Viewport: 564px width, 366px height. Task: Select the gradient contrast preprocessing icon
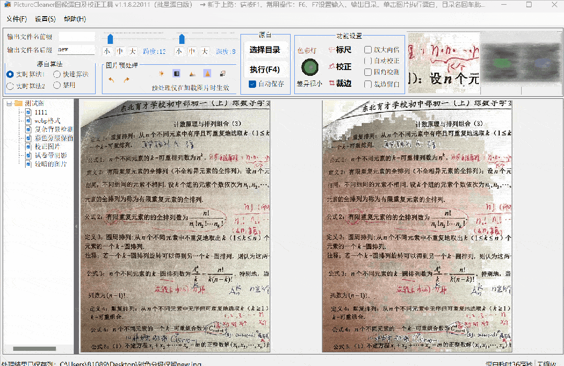pos(177,74)
